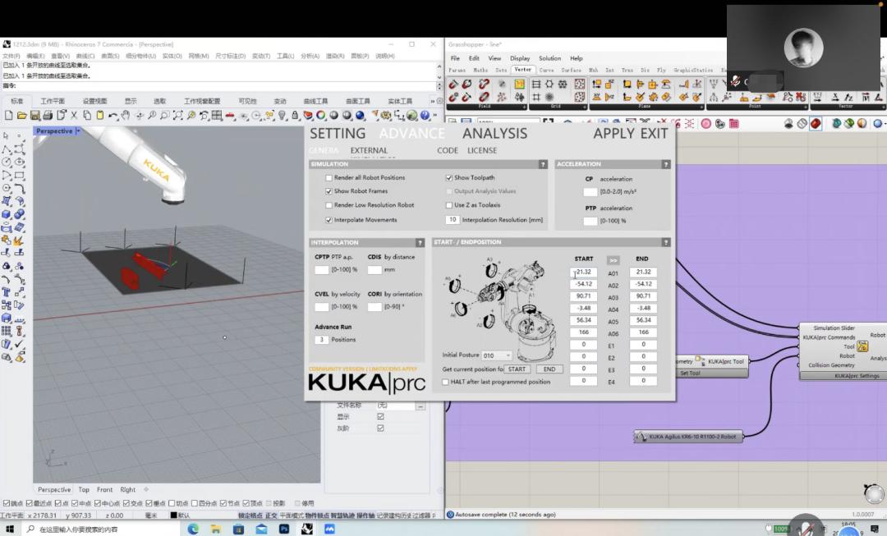
Task: Click the Interpolation Resolution input field
Action: [452, 220]
